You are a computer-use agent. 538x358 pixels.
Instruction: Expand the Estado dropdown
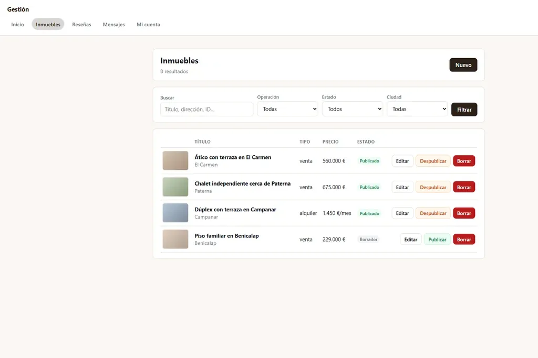352,109
